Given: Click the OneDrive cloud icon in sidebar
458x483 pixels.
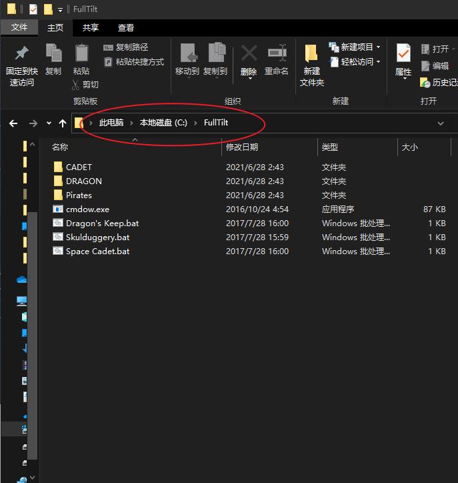Looking at the screenshot, I should pyautogui.click(x=21, y=280).
